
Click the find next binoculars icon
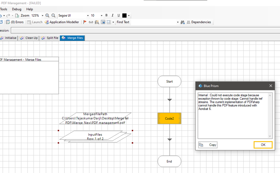[182, 22]
